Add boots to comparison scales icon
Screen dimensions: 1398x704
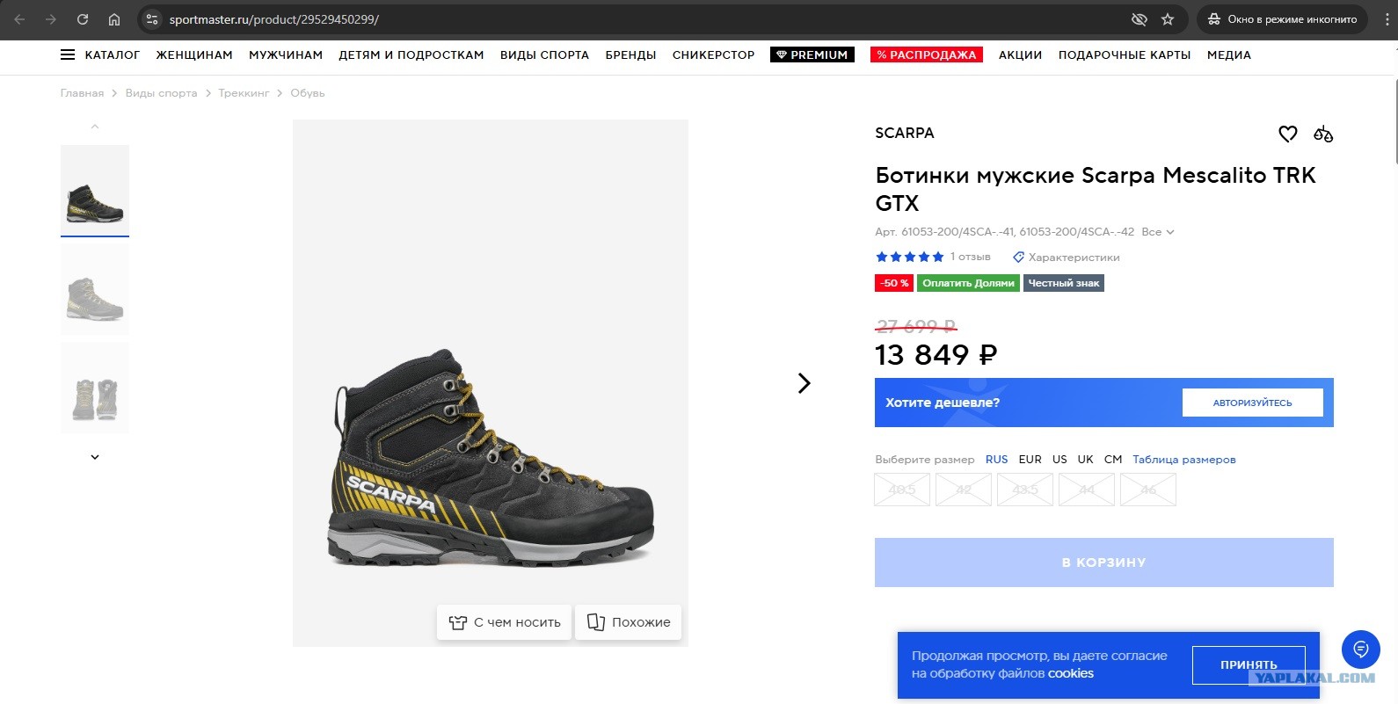click(x=1323, y=134)
